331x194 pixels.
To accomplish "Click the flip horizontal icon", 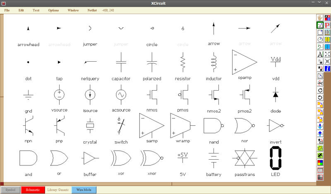I will point(320,105).
